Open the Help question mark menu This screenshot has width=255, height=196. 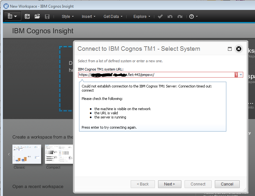tap(193, 17)
